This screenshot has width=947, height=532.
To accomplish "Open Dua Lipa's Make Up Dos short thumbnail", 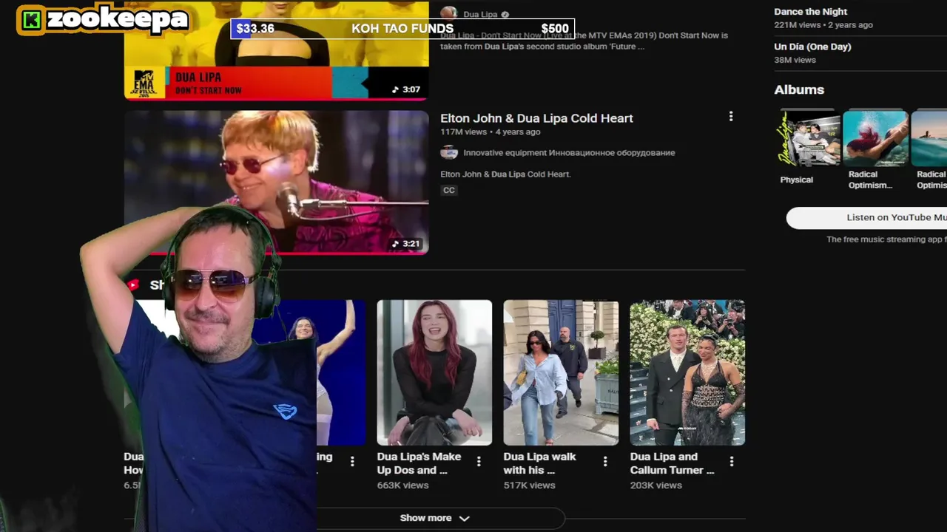I will pyautogui.click(x=434, y=372).
